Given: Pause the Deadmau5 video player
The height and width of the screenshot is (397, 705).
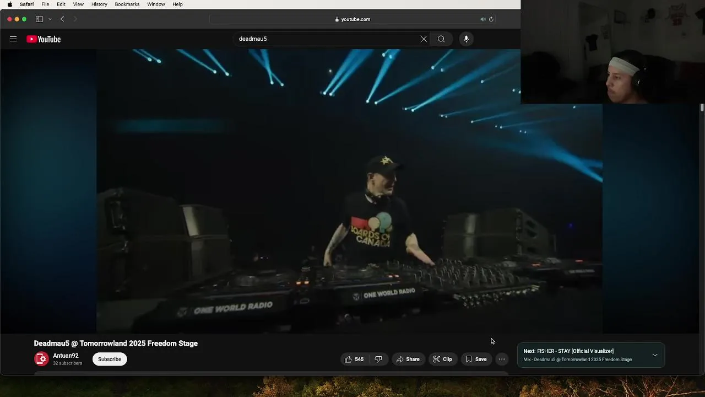Looking at the screenshot, I should 349,191.
